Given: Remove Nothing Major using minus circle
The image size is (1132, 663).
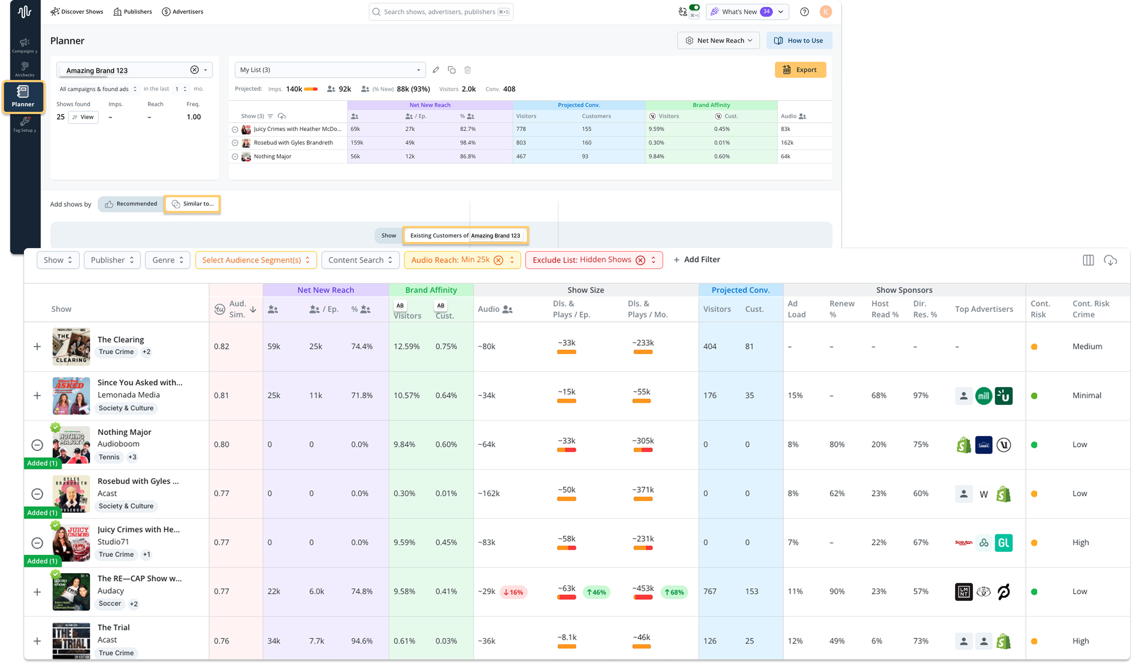Looking at the screenshot, I should (37, 445).
